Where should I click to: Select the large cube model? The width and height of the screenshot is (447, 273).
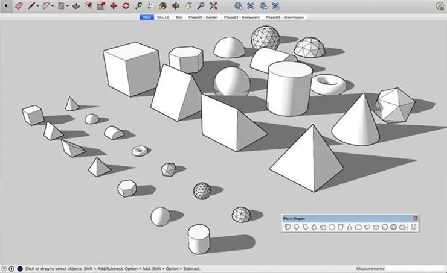click(x=131, y=69)
